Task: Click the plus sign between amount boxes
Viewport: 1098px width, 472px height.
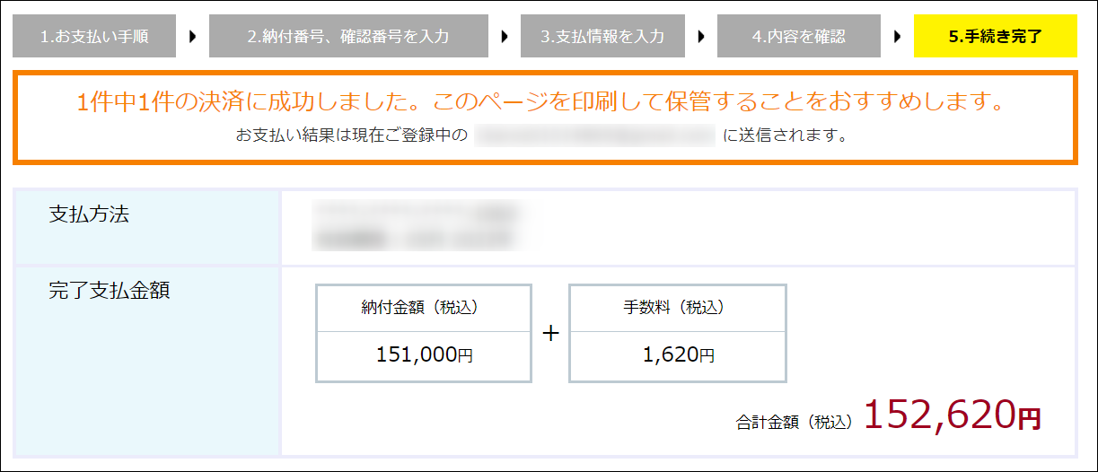Action: 550,333
